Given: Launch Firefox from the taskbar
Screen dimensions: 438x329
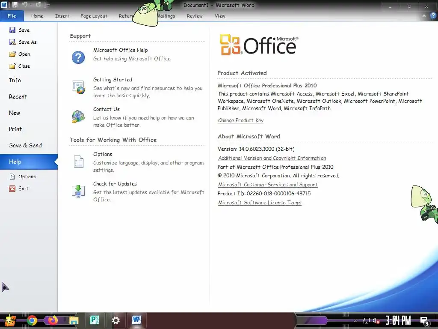Looking at the screenshot, I should point(53,320).
